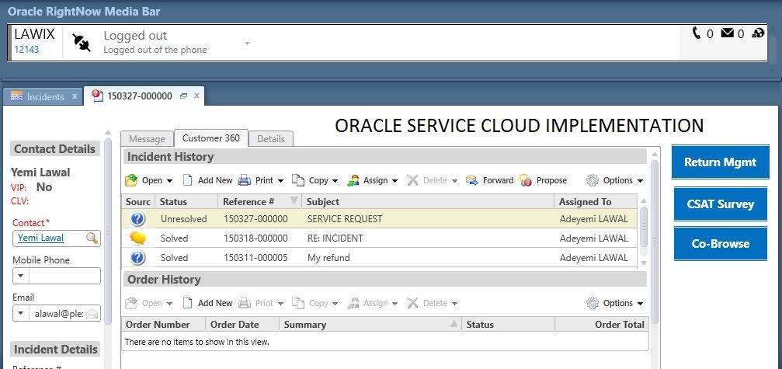Click Assign icon in Incident History toolbar
This screenshot has height=369, width=782.
coord(353,180)
